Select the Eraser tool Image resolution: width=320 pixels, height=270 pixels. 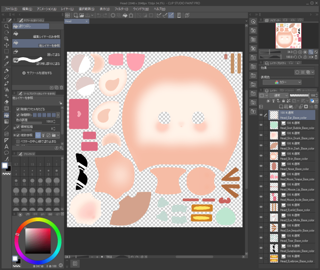click(6, 102)
